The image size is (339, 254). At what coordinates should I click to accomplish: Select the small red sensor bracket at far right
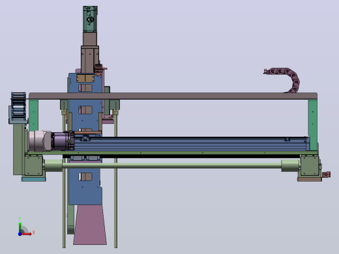pos(326,175)
